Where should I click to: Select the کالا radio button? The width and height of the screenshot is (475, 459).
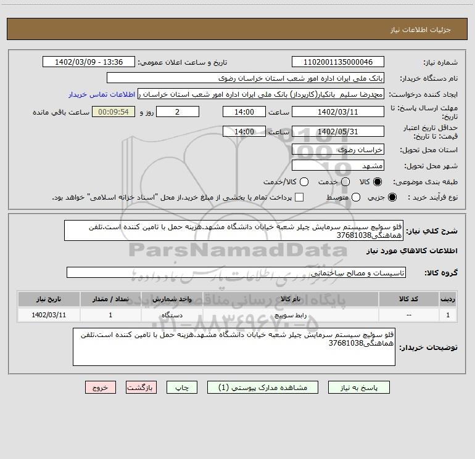378,182
